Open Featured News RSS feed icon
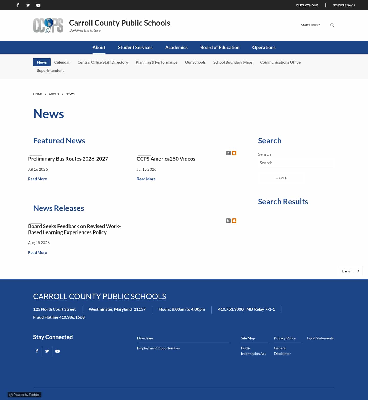The image size is (368, 400). (228, 153)
